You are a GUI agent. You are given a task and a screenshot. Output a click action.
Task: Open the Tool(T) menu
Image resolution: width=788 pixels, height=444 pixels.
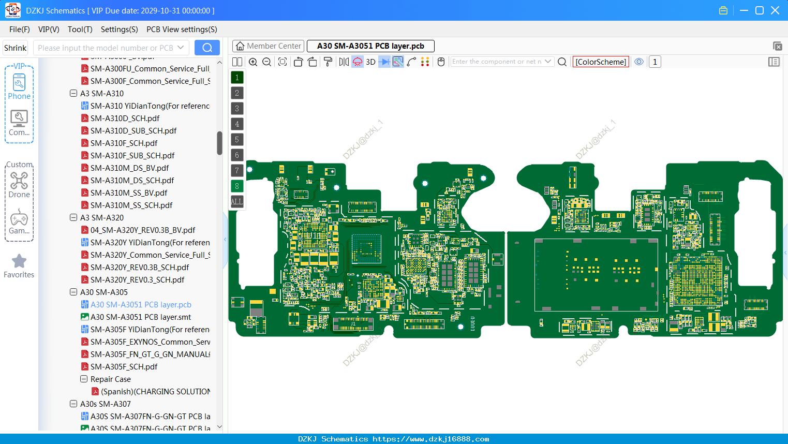coord(80,29)
